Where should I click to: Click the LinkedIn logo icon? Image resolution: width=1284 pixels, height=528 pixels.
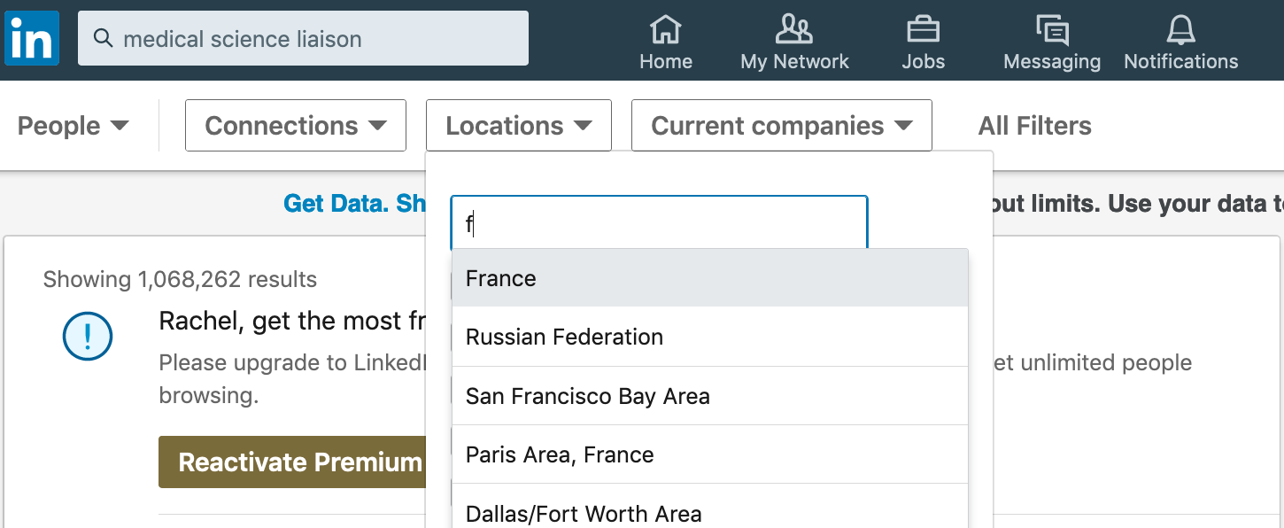pos(32,38)
